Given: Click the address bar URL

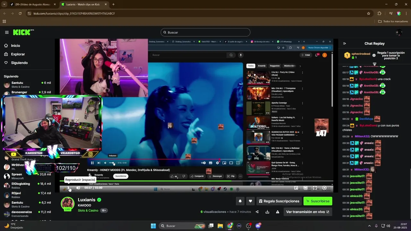Looking at the screenshot, I should click(x=74, y=13).
